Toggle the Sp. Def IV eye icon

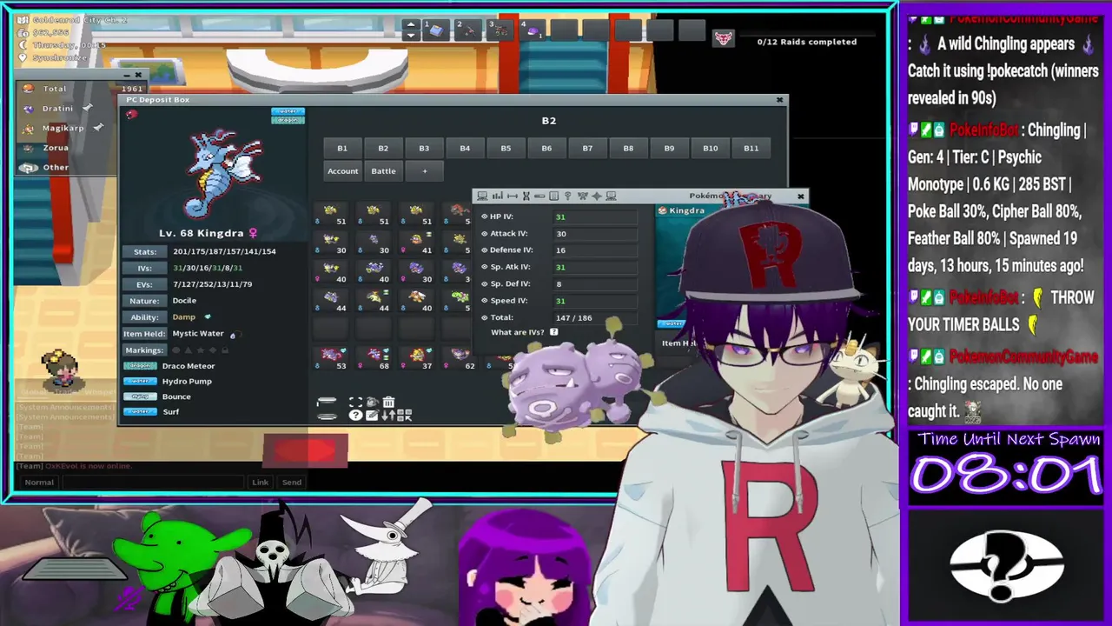[485, 283]
